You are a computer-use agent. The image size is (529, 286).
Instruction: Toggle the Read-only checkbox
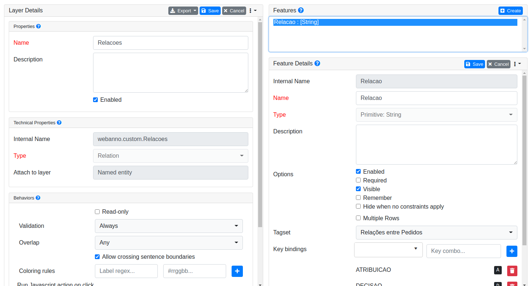[x=97, y=212]
